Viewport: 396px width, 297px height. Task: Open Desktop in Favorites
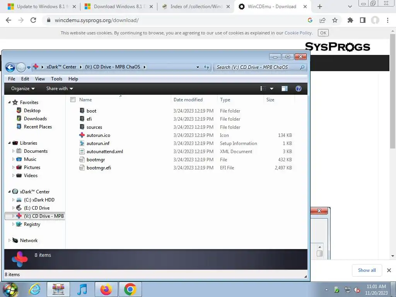32,110
